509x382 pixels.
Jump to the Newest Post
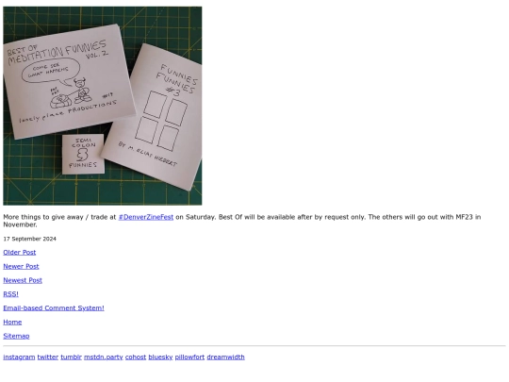tap(23, 280)
